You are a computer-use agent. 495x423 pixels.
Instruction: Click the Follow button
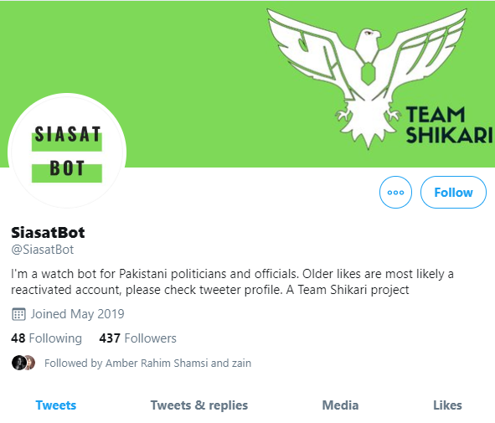453,193
